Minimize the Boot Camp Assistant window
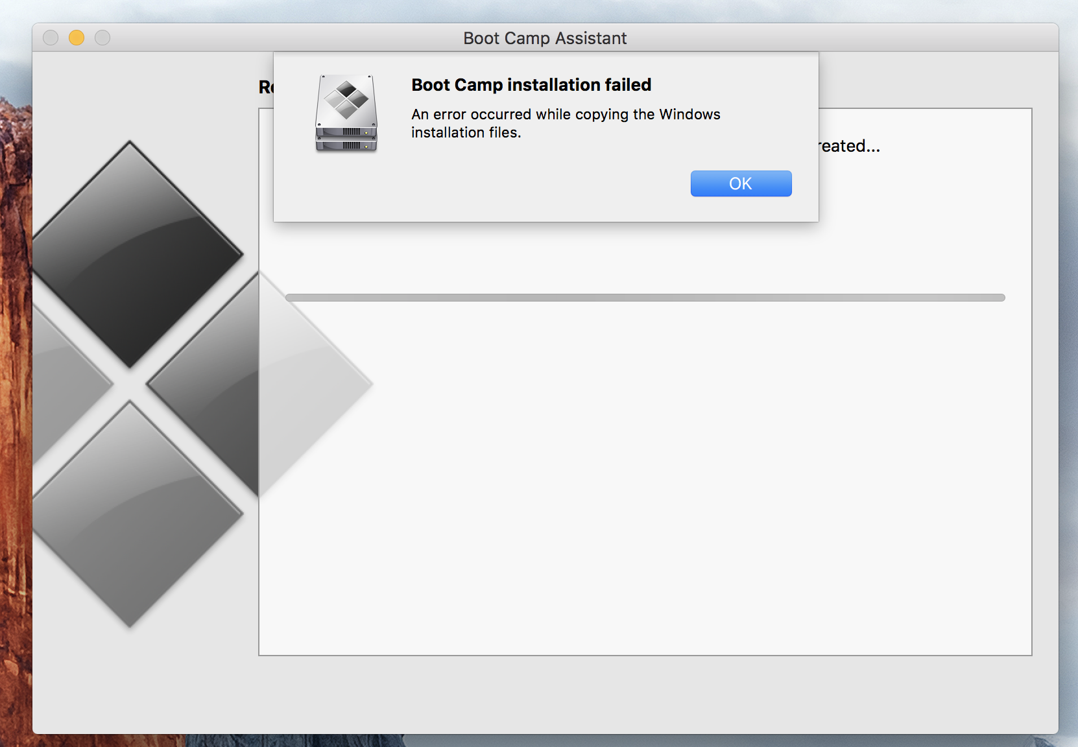This screenshot has width=1078, height=747. (77, 38)
